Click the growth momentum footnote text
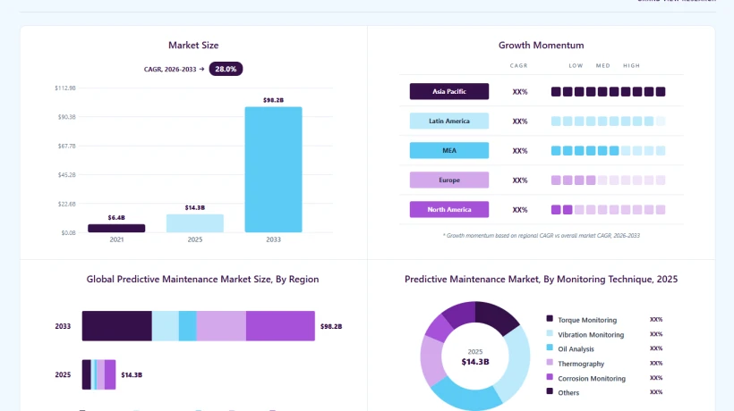Screen dimensions: 734x411 [542, 235]
